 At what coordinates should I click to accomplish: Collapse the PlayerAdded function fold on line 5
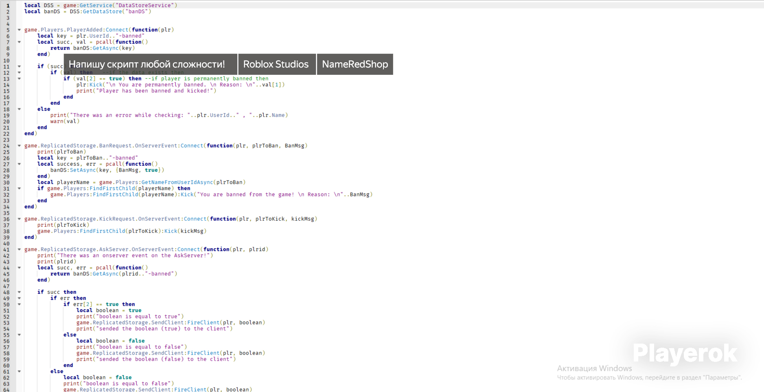(x=19, y=30)
